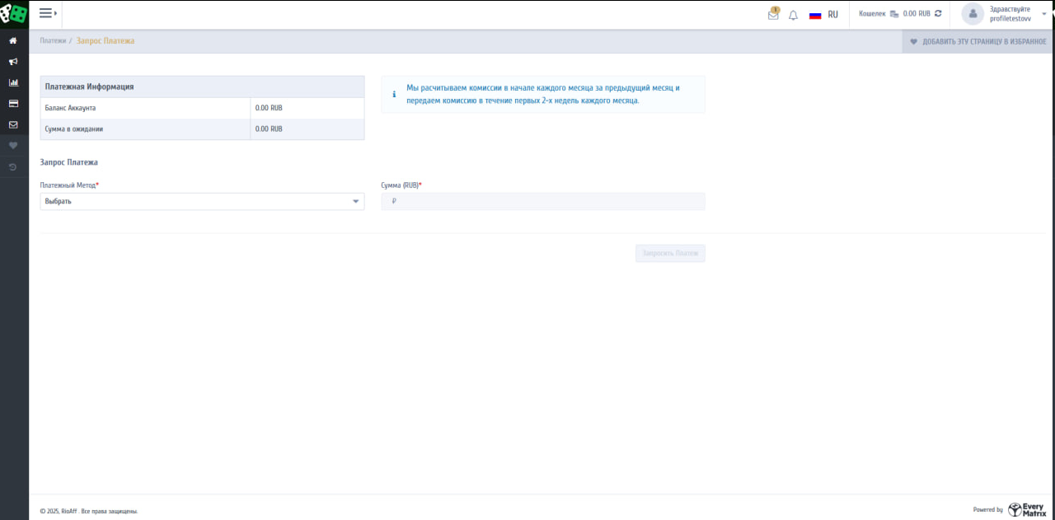Click Добавить эту страницу в избранное
1055x520 pixels.
[978, 41]
